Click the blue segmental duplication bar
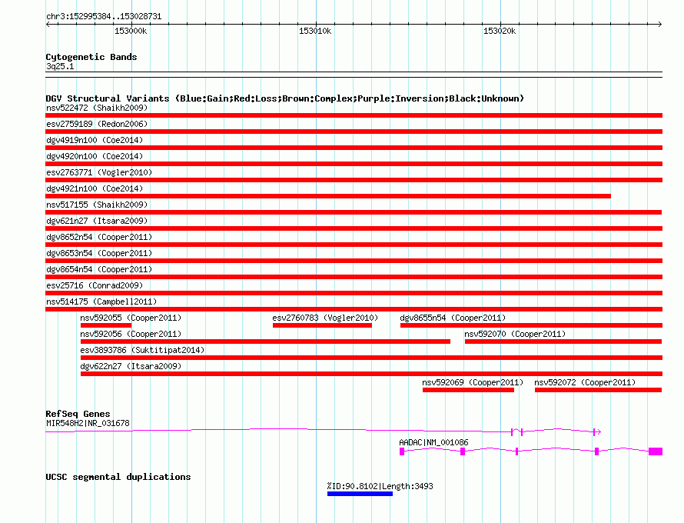Image resolution: width=684 pixels, height=523 pixels. (360, 494)
